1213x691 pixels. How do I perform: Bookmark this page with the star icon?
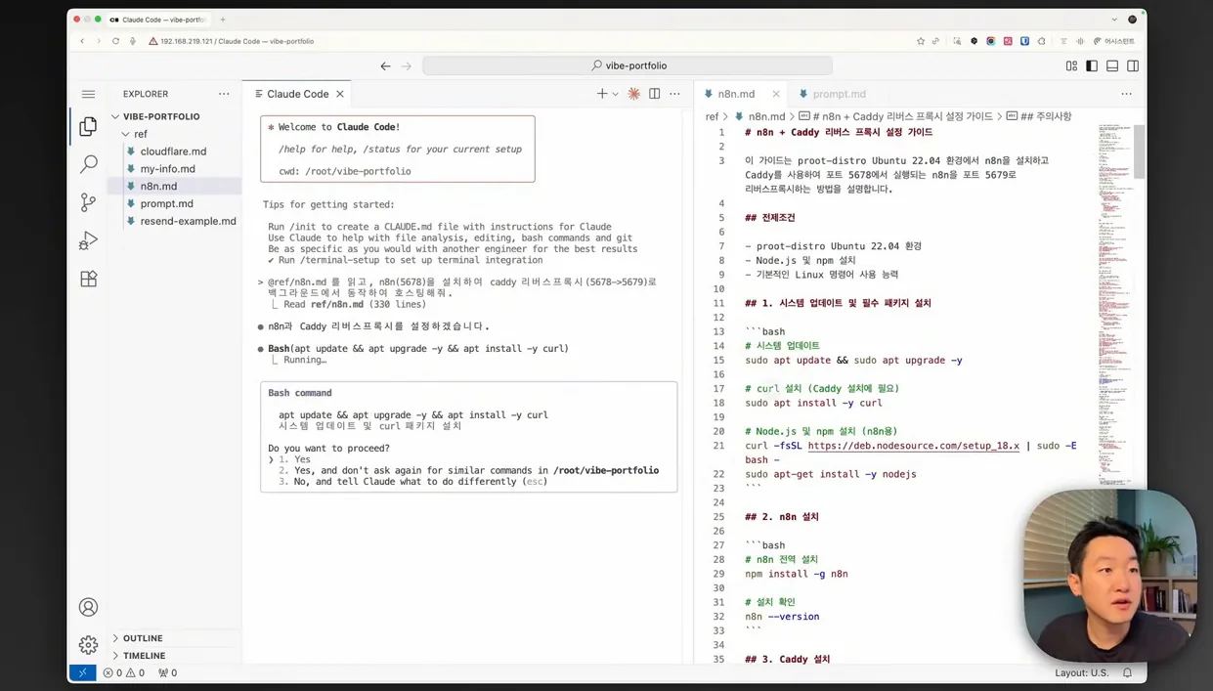920,41
